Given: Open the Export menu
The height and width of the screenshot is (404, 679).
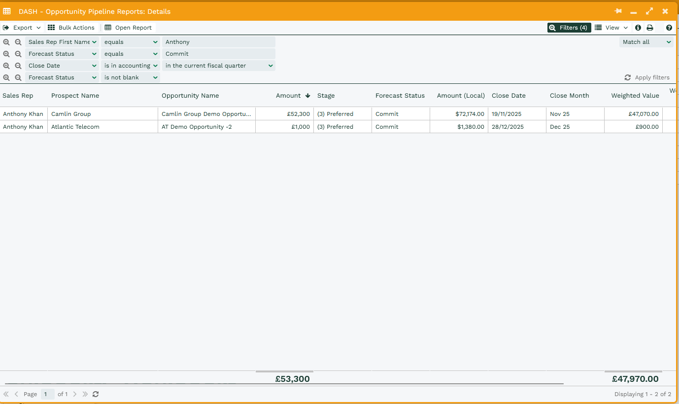Looking at the screenshot, I should (22, 28).
